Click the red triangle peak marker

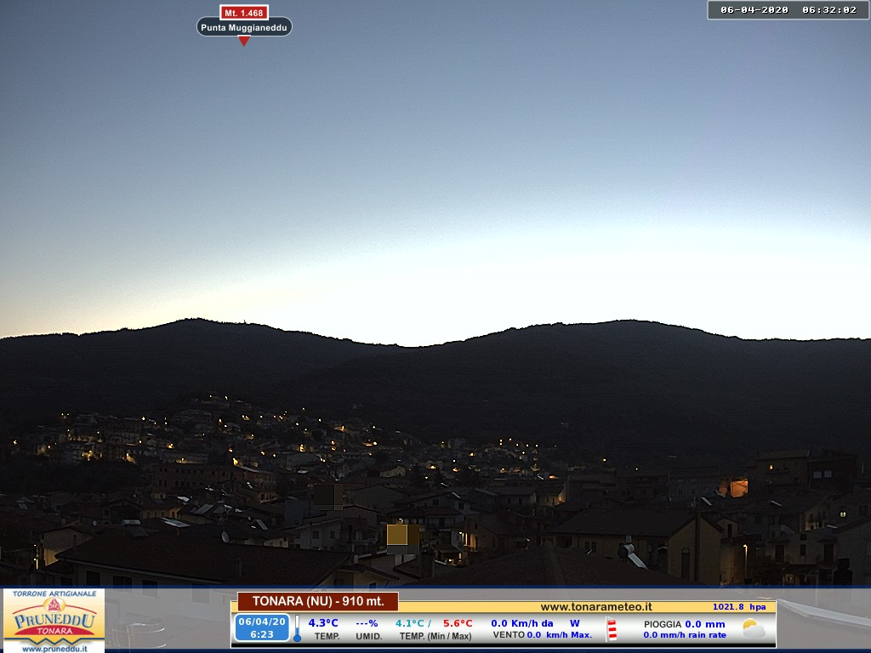244,41
